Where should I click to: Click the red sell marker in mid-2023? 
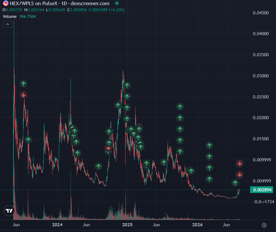(24, 95)
